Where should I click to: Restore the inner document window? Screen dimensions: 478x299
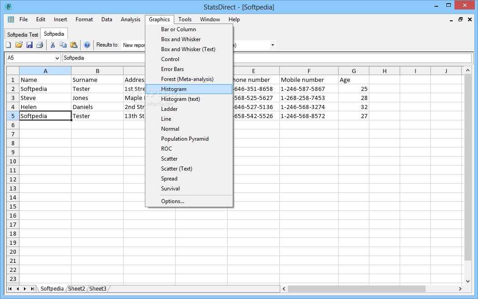[x=460, y=19]
